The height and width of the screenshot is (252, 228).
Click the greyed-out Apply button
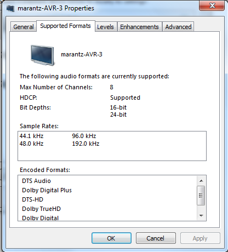tap(200, 238)
